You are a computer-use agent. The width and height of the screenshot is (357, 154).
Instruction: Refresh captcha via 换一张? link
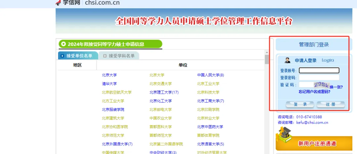[336, 87]
